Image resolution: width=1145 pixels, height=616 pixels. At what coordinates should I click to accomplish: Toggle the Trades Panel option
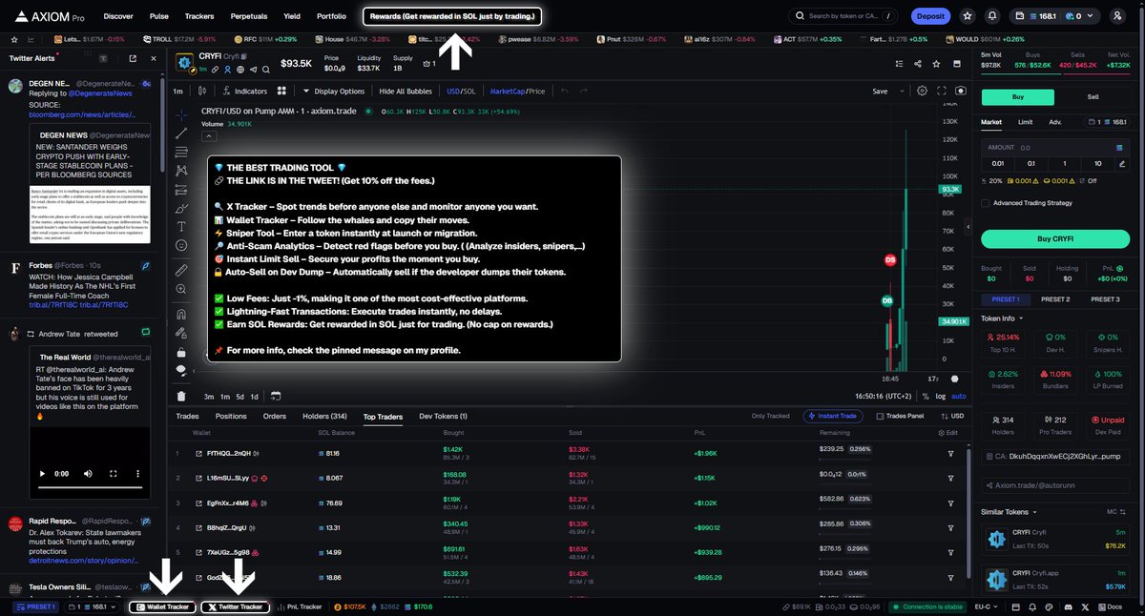pyautogui.click(x=899, y=416)
